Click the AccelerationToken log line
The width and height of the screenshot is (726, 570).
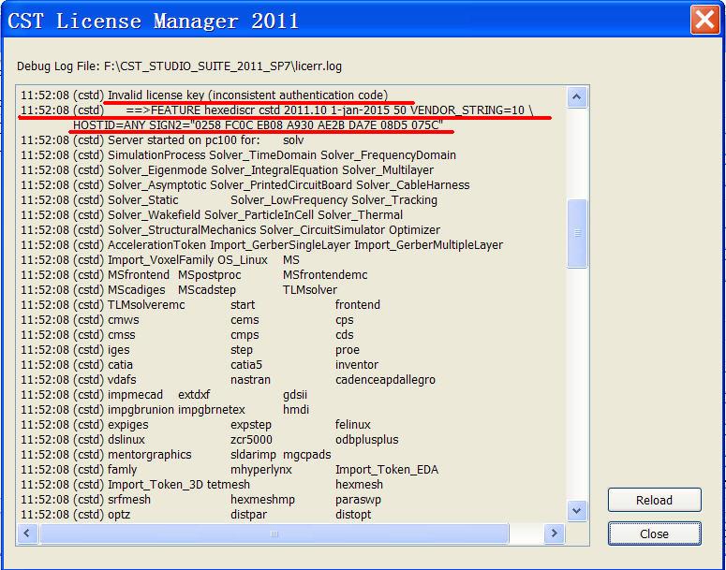(x=262, y=244)
